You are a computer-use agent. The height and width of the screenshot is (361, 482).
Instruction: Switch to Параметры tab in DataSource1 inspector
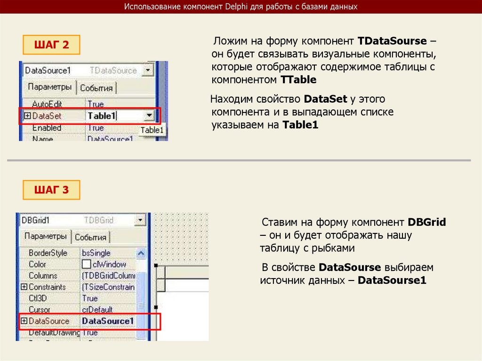pos(49,87)
